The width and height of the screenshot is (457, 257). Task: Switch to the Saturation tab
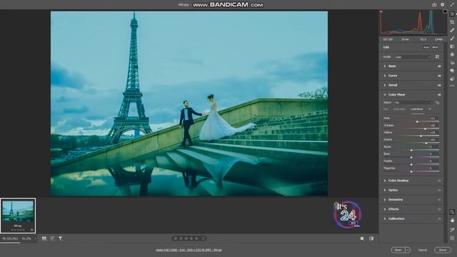[x=399, y=109]
